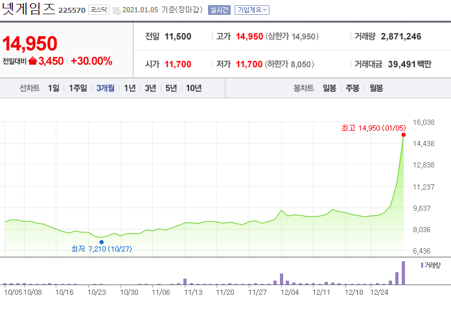Click the calendar clock icon beside the date
The height and width of the screenshot is (311, 451).
click(116, 11)
